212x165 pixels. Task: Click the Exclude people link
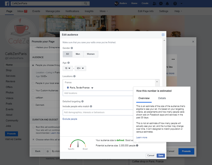pyautogui.click(x=70, y=119)
